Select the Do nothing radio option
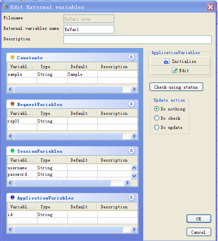The width and height of the screenshot is (218, 241). (156, 109)
